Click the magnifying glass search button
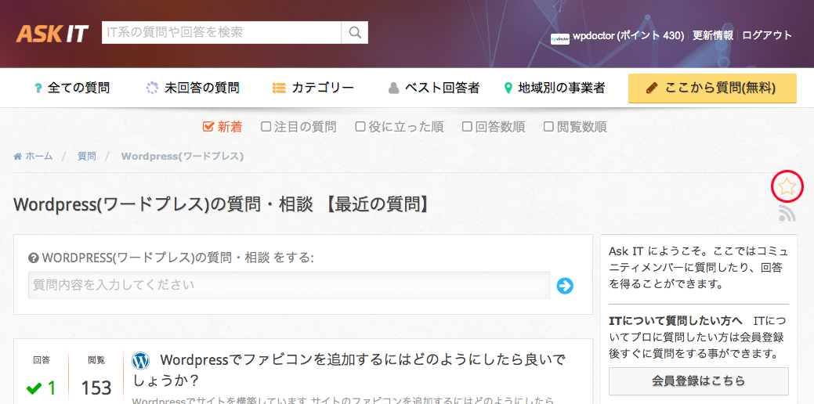 pos(355,33)
